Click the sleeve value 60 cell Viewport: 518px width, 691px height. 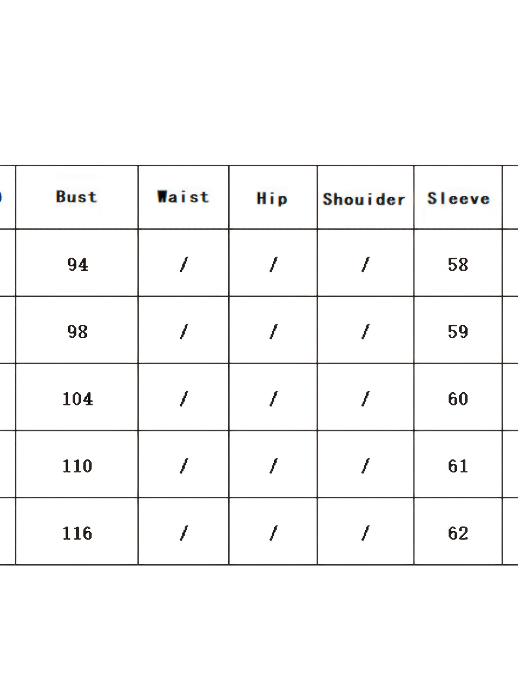tap(458, 399)
